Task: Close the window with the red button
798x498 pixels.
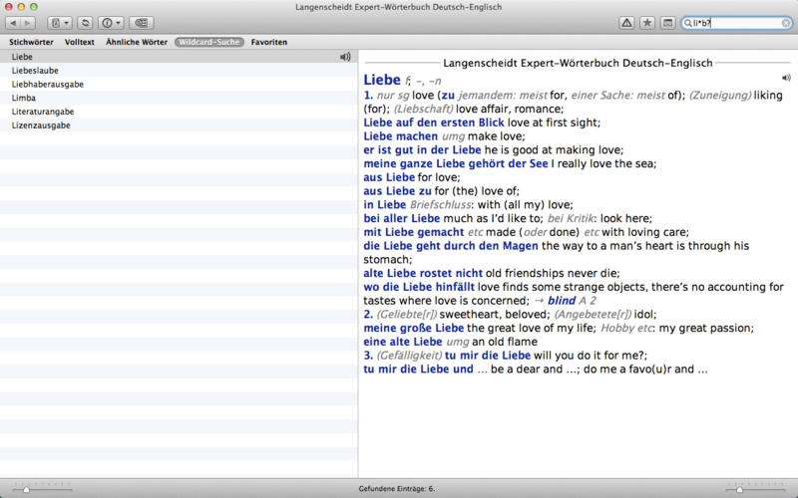Action: pos(9,7)
